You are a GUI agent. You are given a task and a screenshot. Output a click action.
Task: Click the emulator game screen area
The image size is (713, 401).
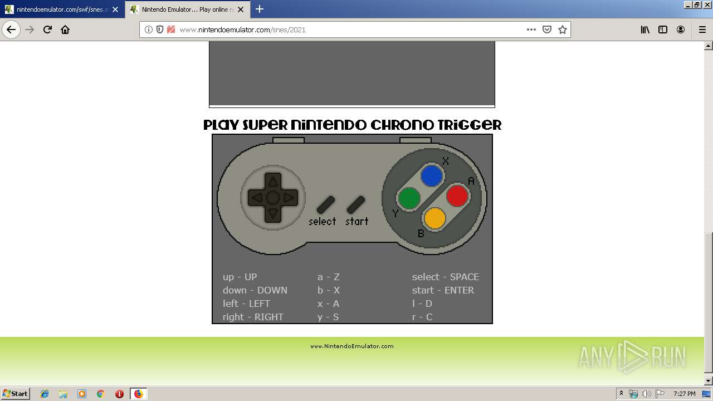352,72
